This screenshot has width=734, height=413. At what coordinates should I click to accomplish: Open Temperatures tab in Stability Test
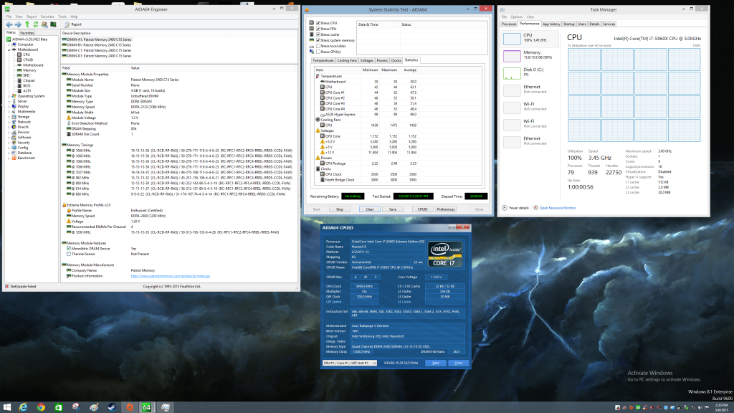click(x=323, y=60)
